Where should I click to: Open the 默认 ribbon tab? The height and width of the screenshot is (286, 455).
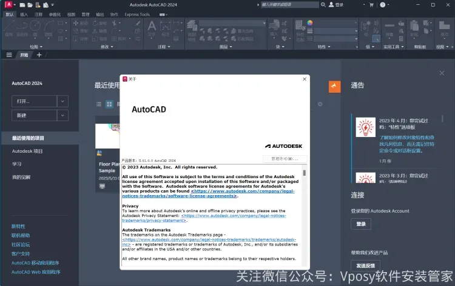(10, 14)
